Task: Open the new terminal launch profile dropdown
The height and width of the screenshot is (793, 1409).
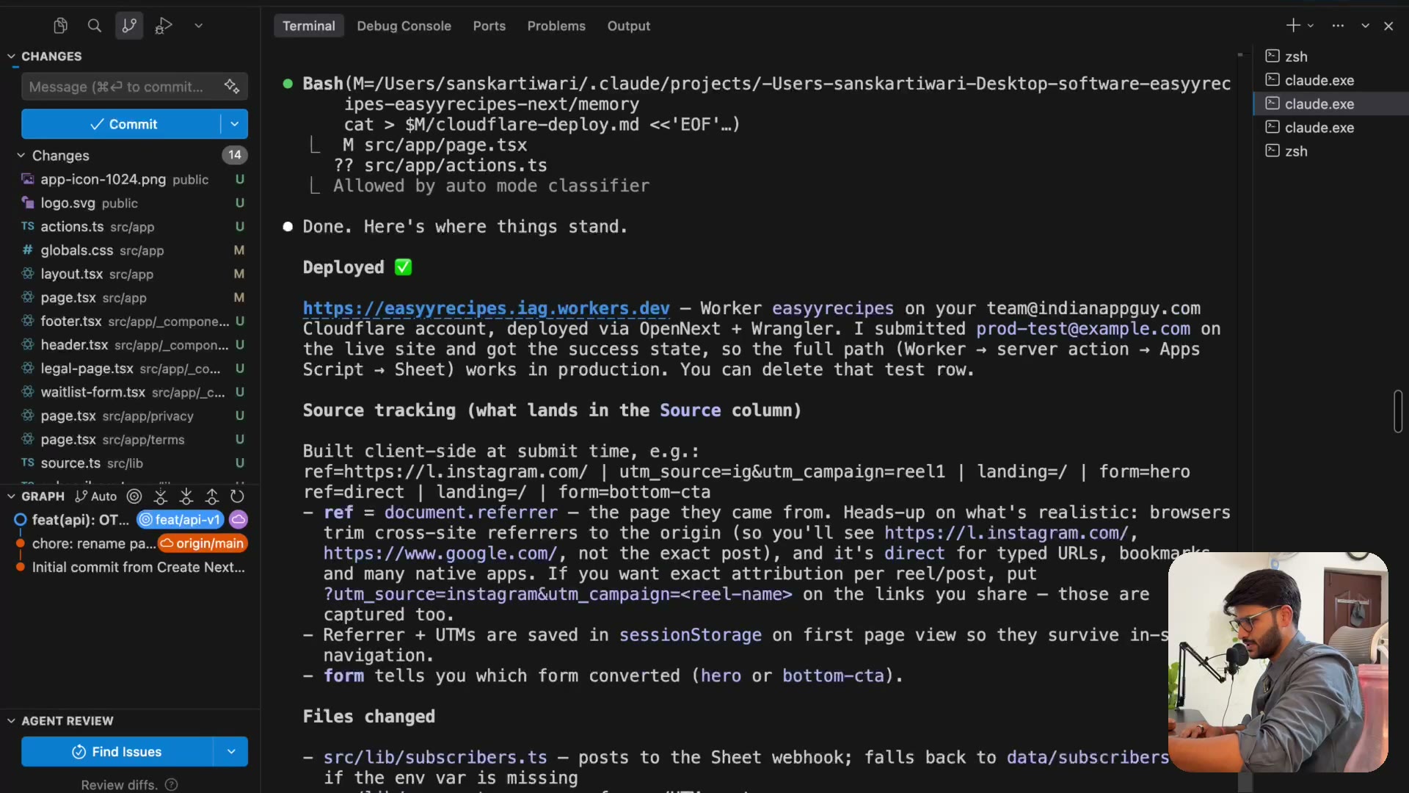Action: [x=1311, y=26]
